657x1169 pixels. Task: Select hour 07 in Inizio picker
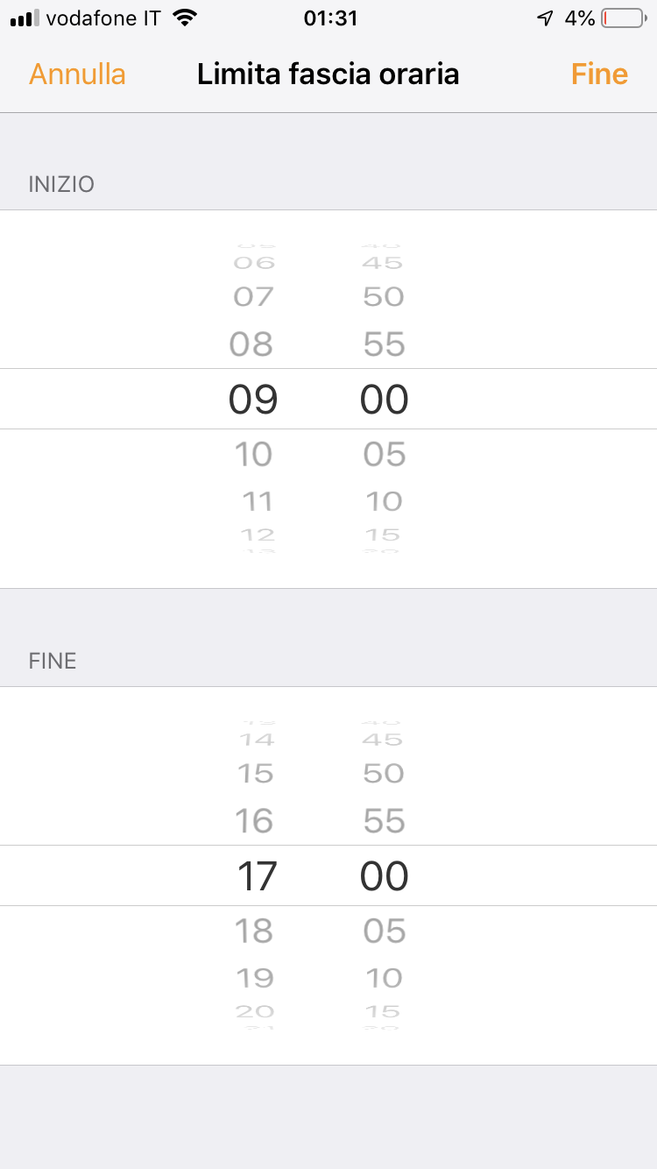coord(253,296)
